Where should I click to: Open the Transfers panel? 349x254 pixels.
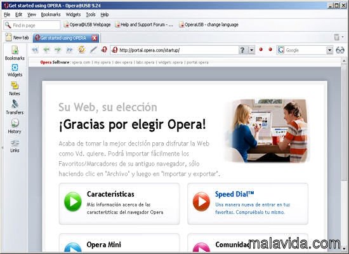pos(15,107)
